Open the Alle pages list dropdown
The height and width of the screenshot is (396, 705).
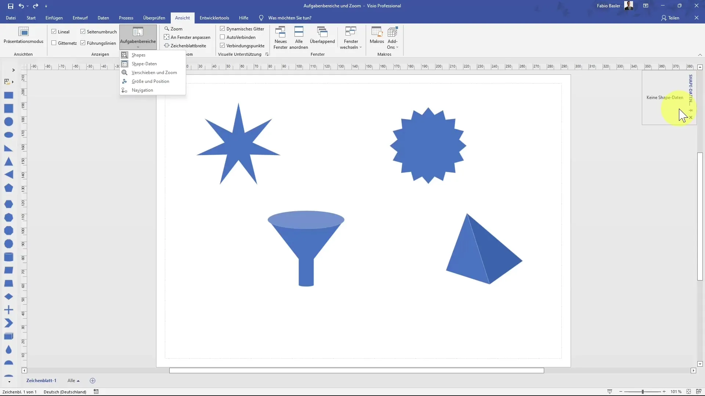pyautogui.click(x=73, y=381)
